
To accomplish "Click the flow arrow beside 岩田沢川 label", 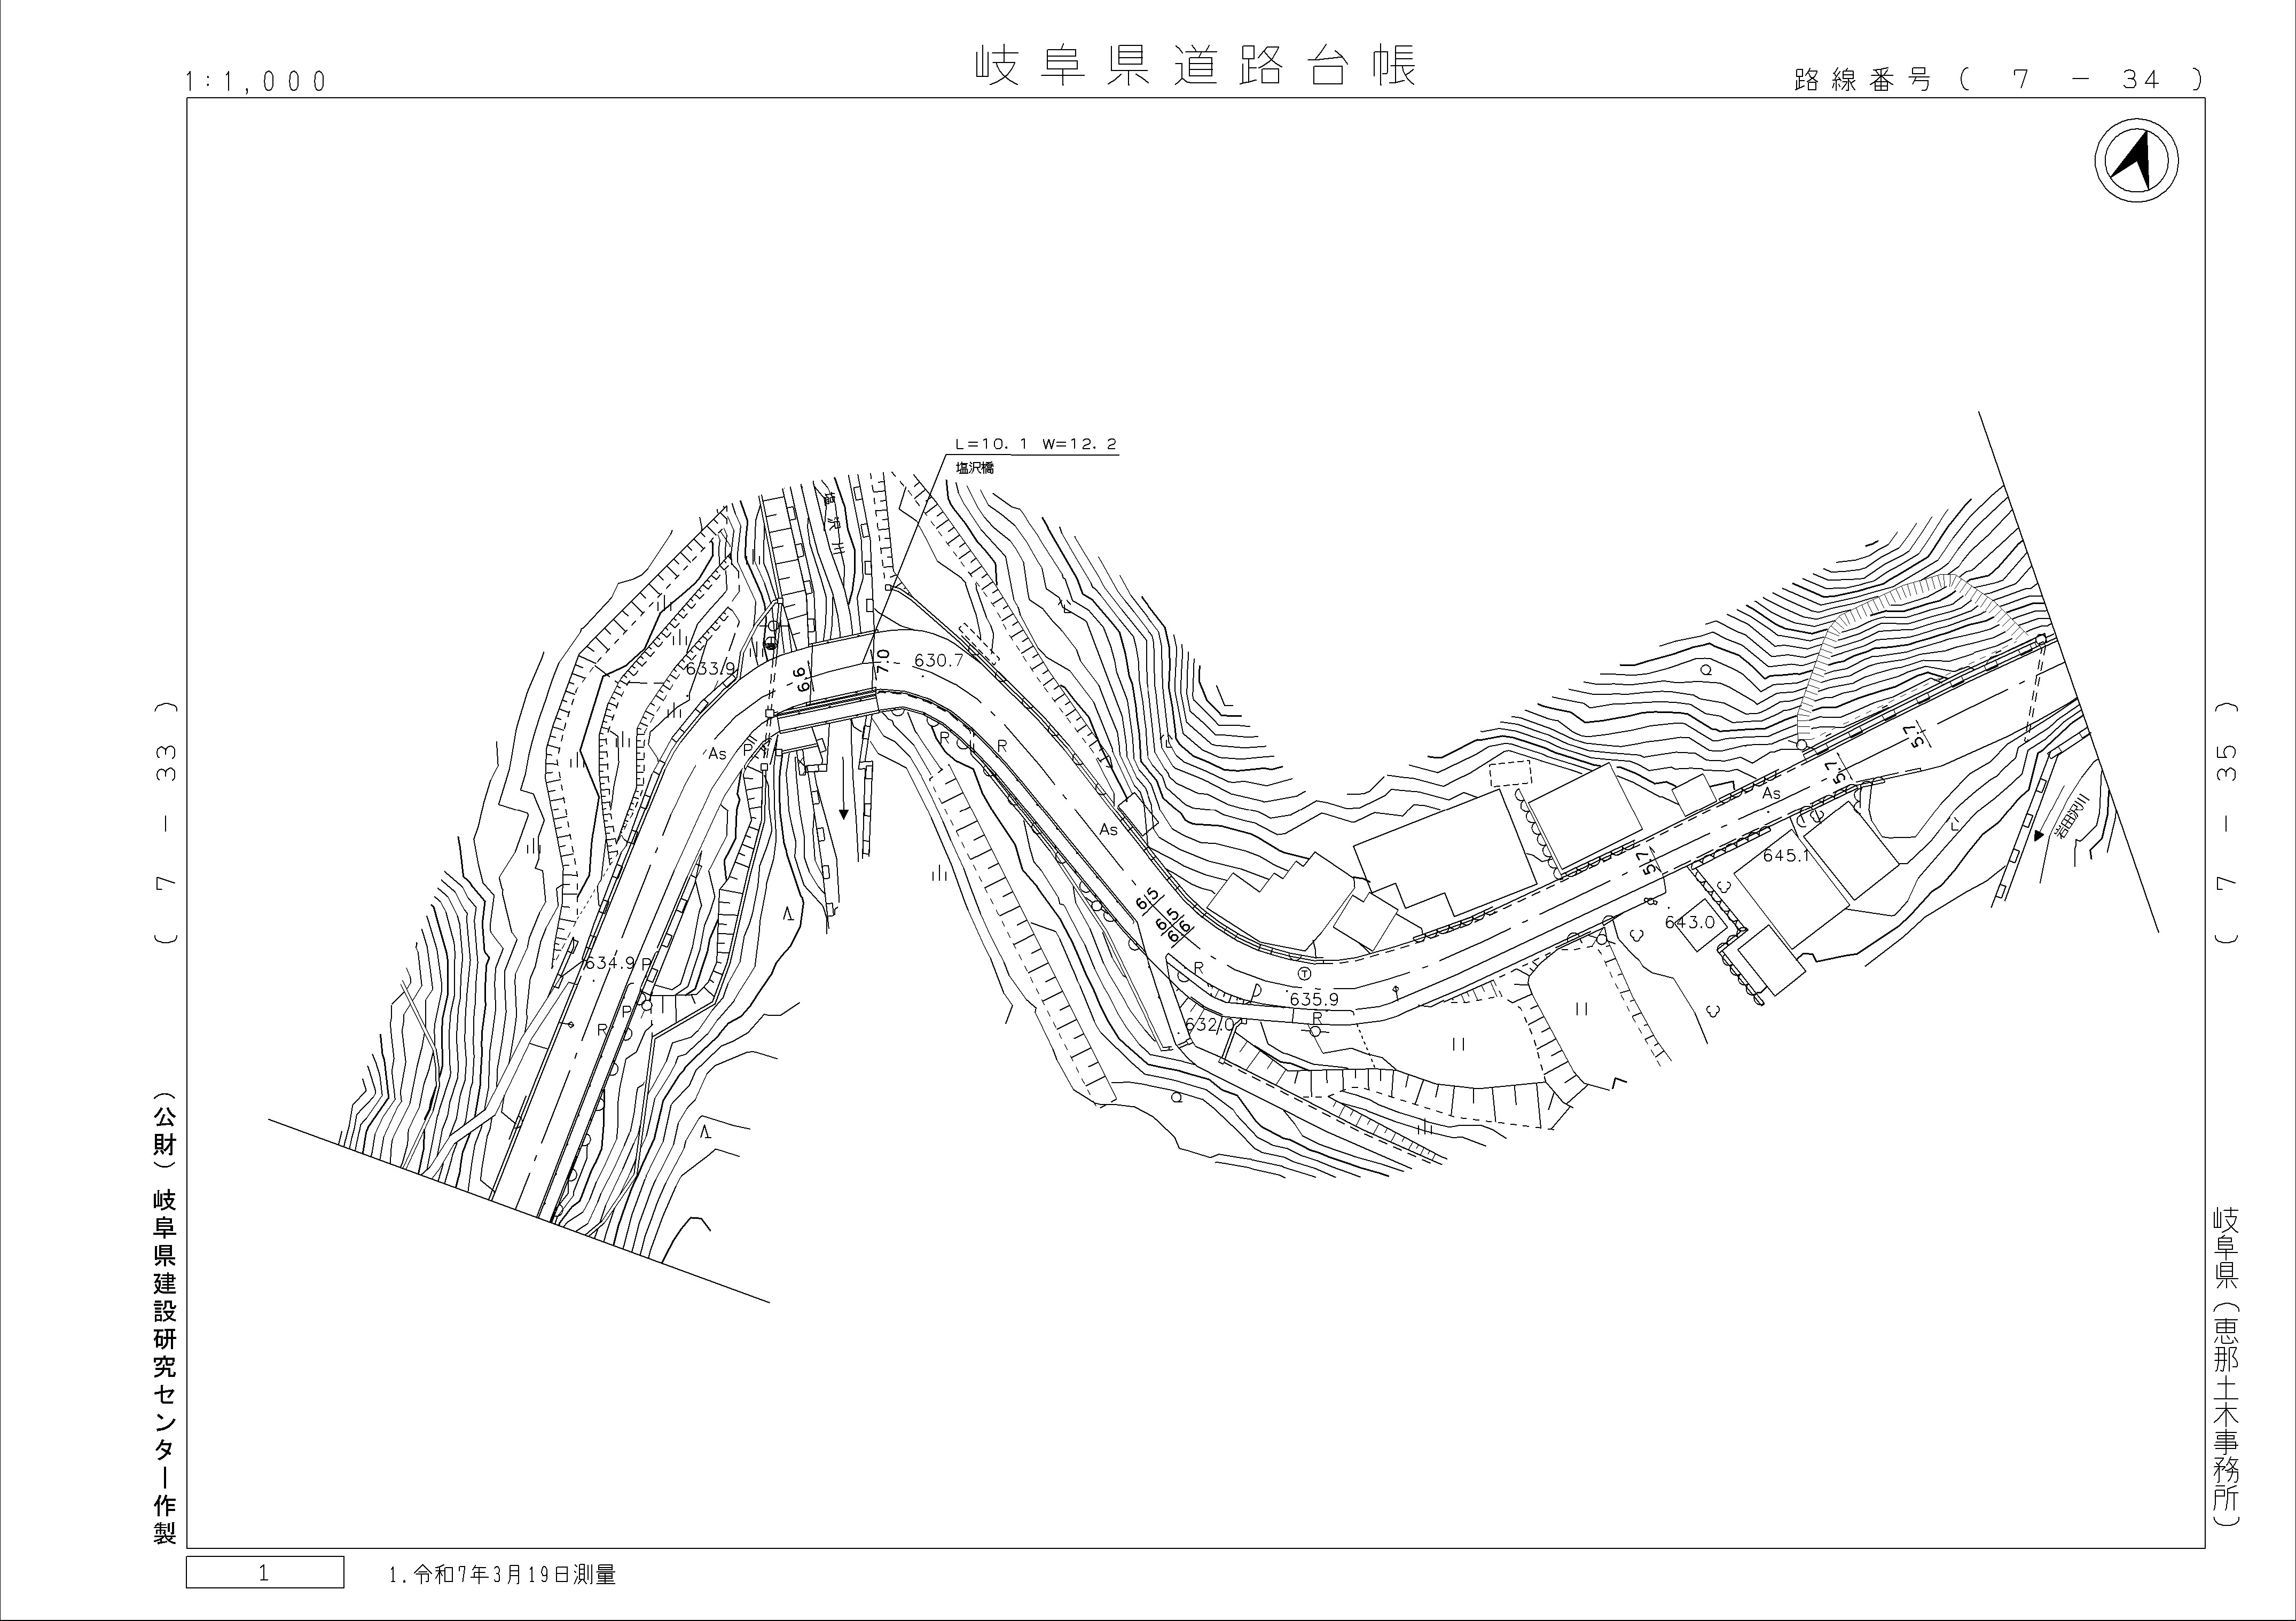I will pyautogui.click(x=2038, y=835).
